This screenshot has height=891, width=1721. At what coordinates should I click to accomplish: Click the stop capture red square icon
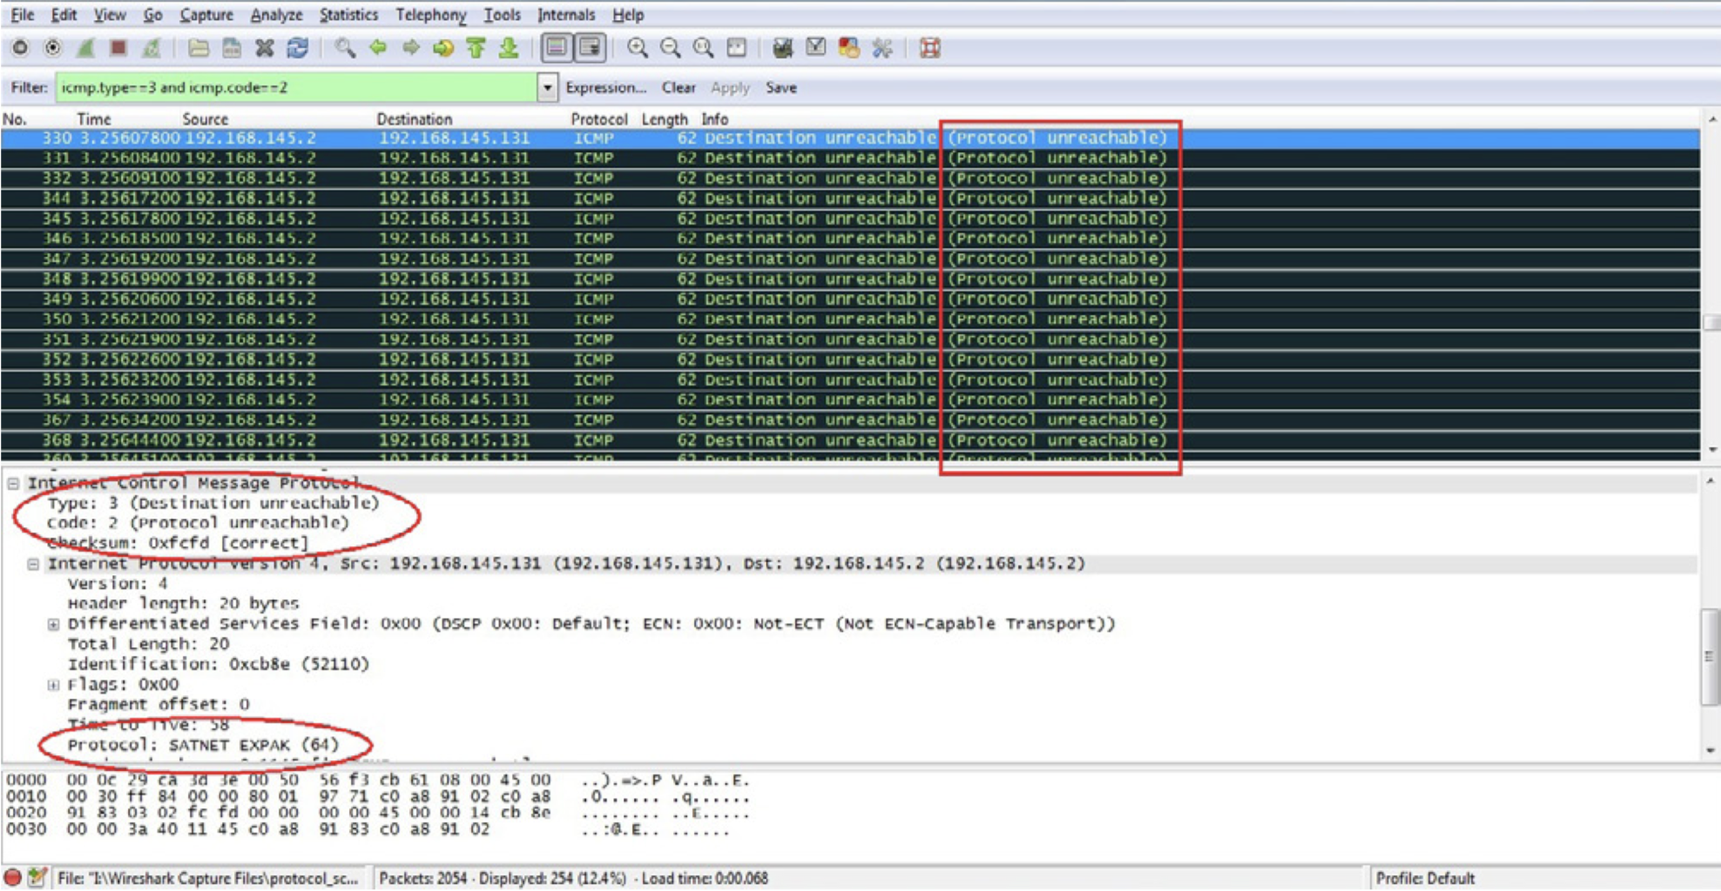tap(118, 48)
